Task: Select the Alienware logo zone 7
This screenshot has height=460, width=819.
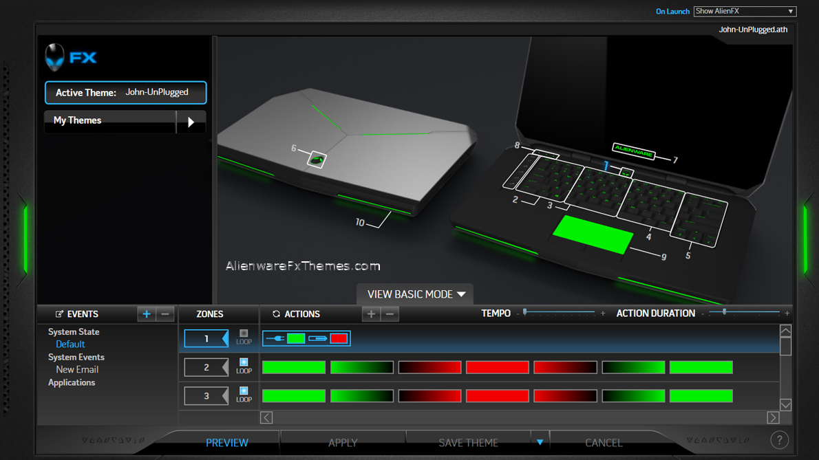Action: pyautogui.click(x=633, y=151)
